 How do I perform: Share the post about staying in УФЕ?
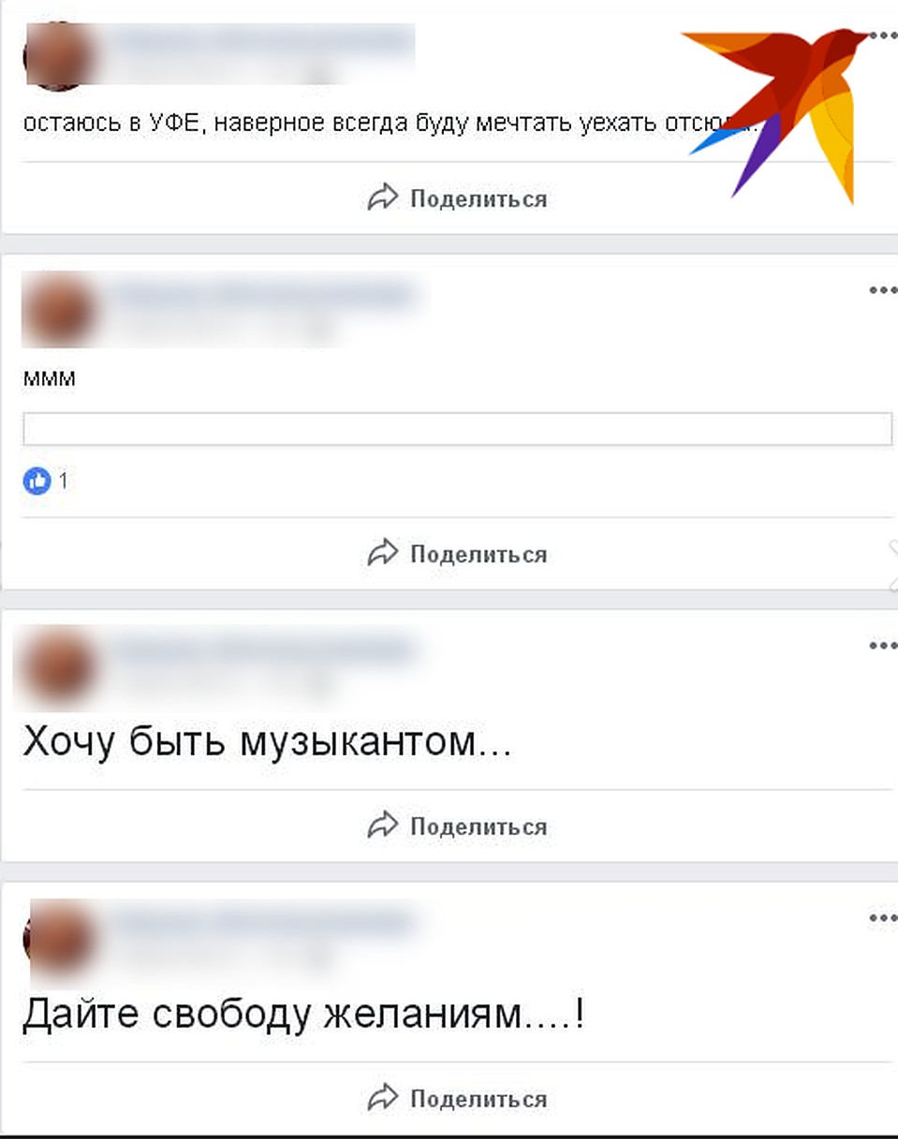click(x=457, y=198)
